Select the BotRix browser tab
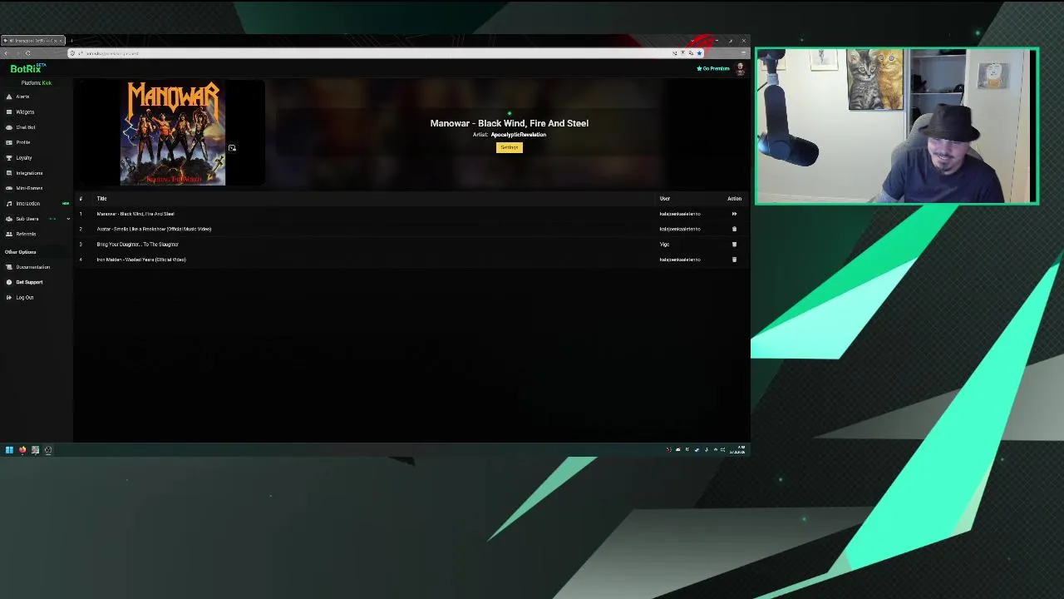Viewport: 1064px width, 599px height. coord(33,41)
